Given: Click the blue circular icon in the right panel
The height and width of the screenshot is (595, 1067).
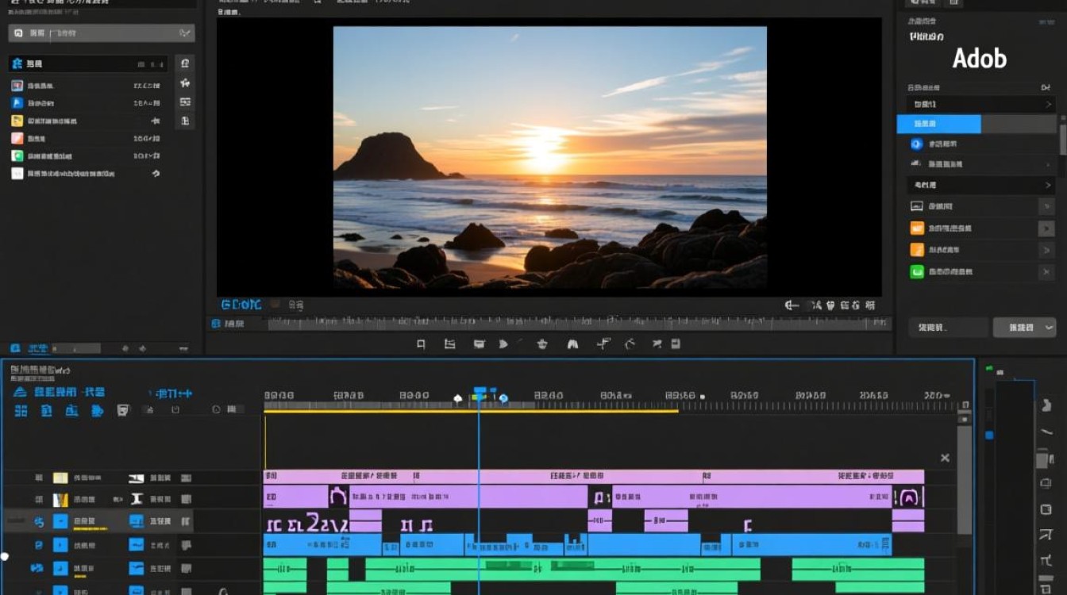Looking at the screenshot, I should pos(915,144).
